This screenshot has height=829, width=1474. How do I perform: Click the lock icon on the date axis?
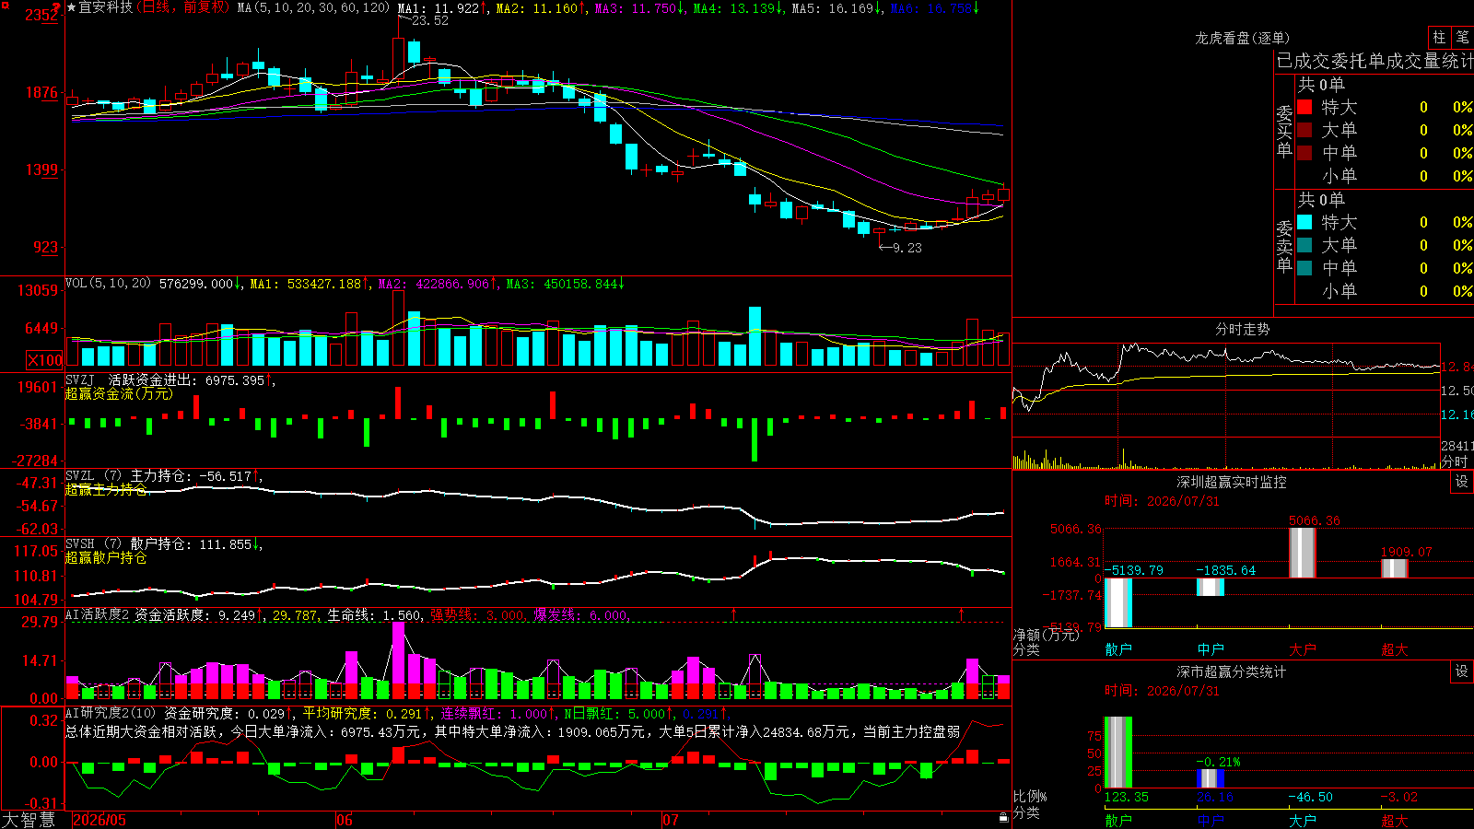[1003, 817]
